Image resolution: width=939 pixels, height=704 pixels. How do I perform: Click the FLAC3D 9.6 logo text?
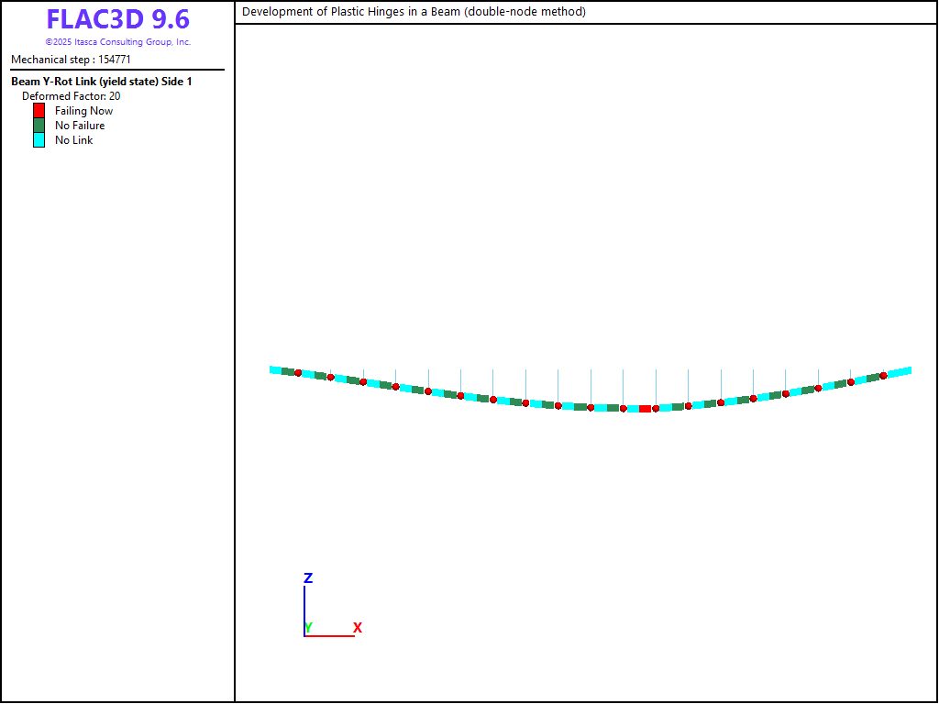click(117, 20)
